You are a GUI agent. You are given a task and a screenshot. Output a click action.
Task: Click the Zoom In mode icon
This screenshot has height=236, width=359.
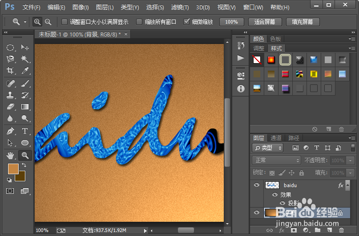pos(37,22)
